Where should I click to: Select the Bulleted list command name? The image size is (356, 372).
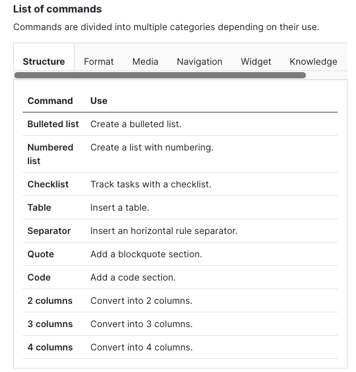click(53, 124)
